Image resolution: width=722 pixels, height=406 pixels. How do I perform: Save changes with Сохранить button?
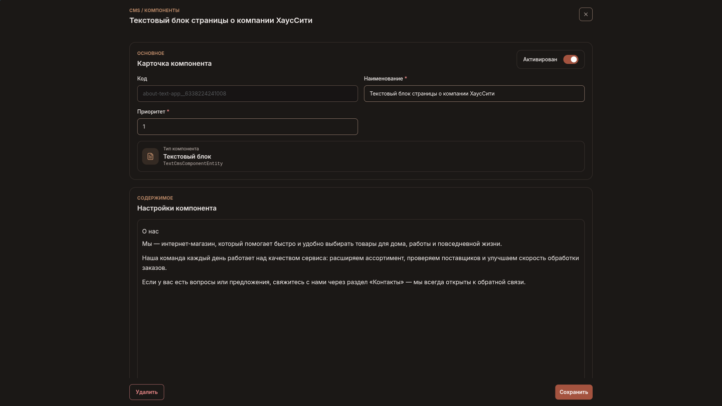(x=574, y=392)
